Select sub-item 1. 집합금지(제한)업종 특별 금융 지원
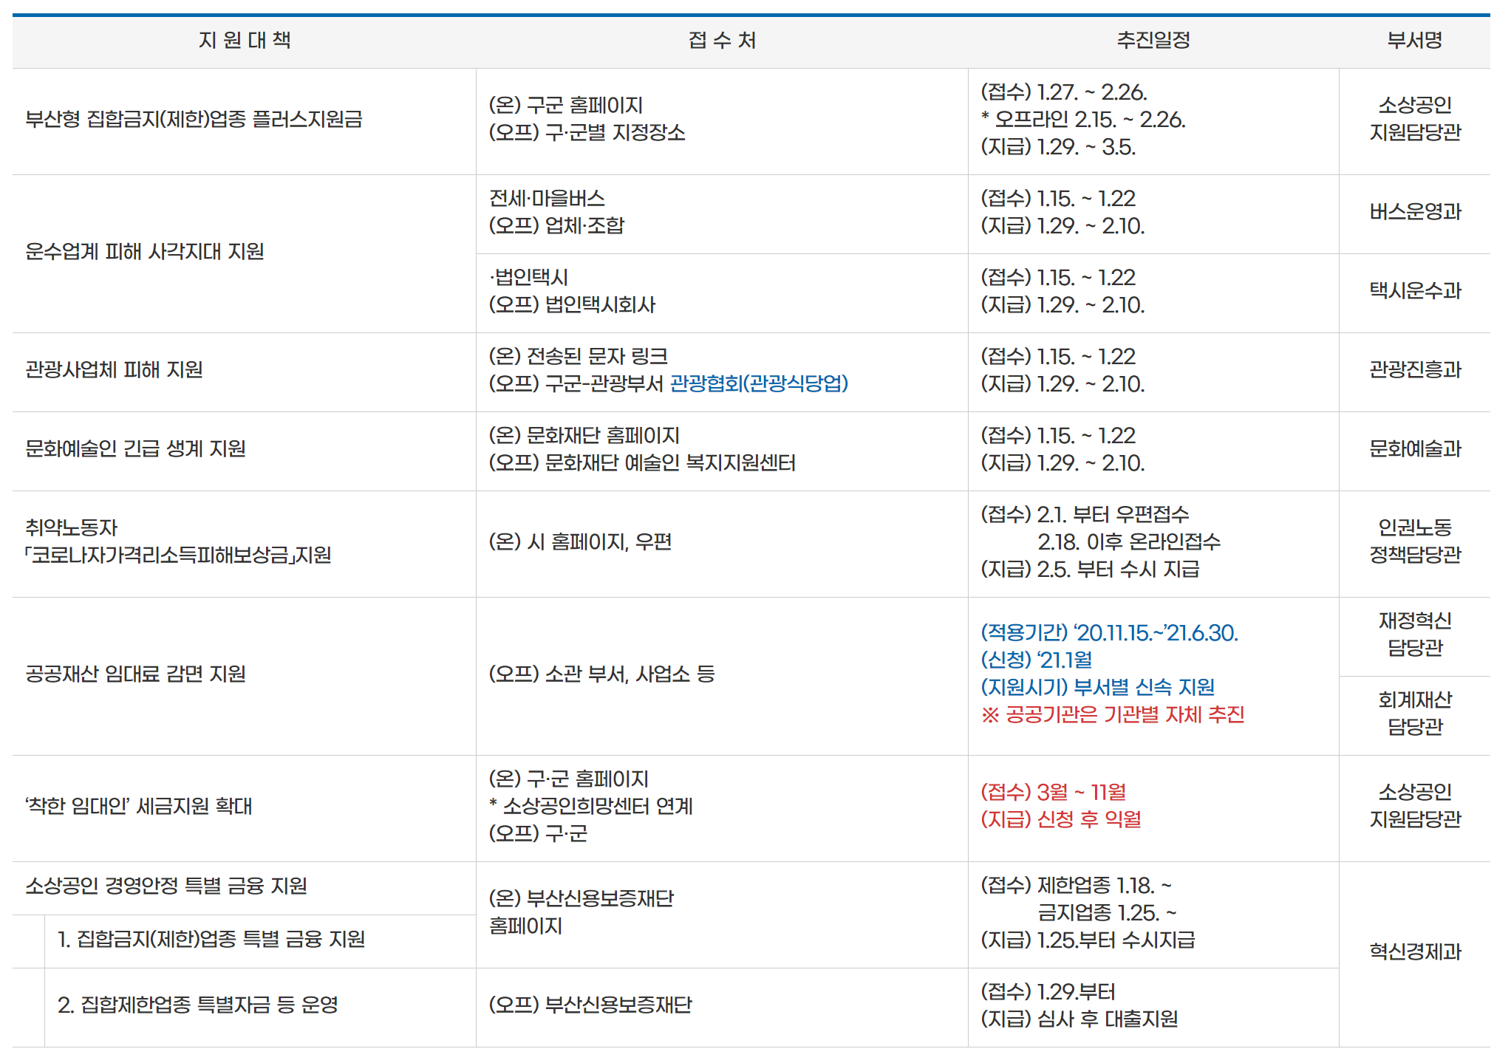The width and height of the screenshot is (1494, 1063). 211,940
